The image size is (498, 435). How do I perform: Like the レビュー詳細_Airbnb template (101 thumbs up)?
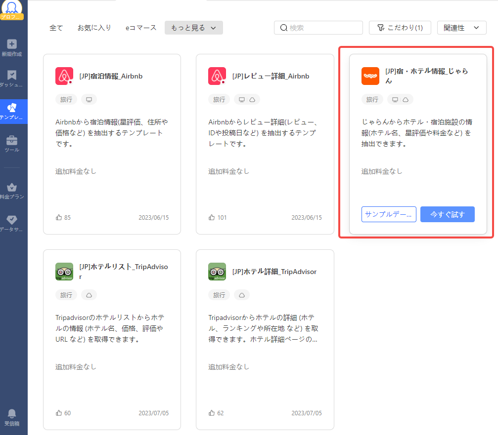[x=212, y=217]
